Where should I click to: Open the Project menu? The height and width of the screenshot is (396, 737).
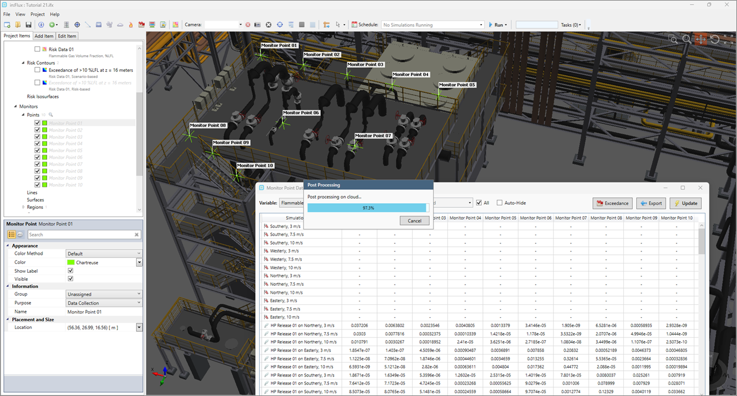tap(37, 14)
